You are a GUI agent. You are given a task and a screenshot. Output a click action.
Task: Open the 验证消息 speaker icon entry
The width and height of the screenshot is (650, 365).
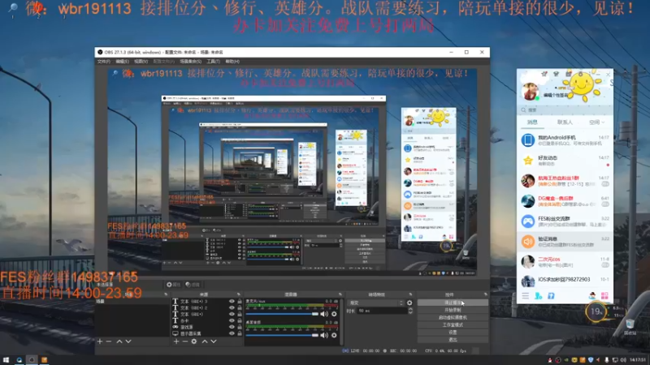527,241
